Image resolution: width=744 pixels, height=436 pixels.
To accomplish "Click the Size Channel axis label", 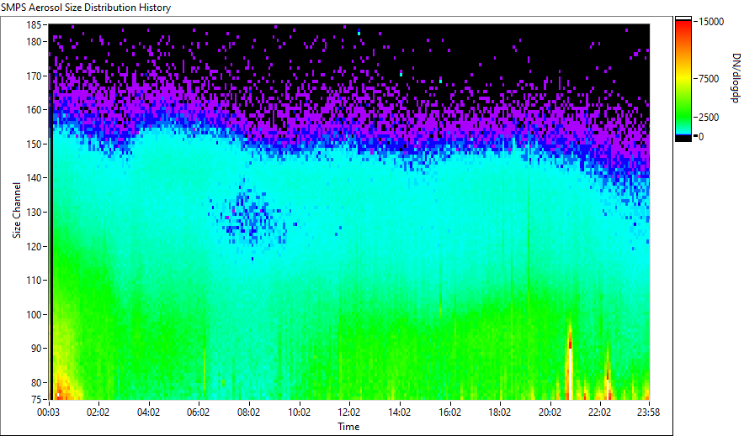I will 17,210.
